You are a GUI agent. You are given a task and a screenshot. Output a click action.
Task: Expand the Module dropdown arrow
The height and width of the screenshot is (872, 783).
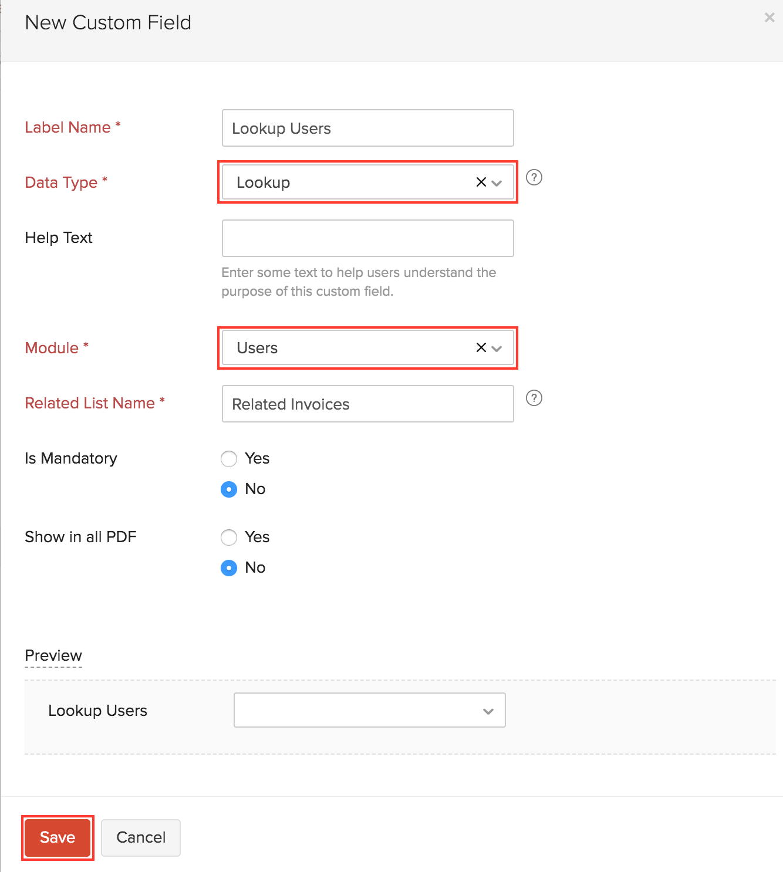coord(497,349)
